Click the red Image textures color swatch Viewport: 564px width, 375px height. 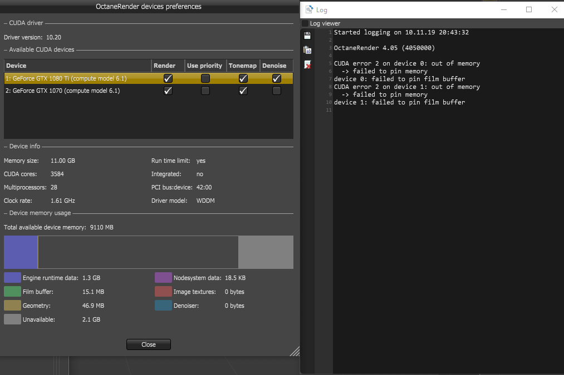[163, 292]
